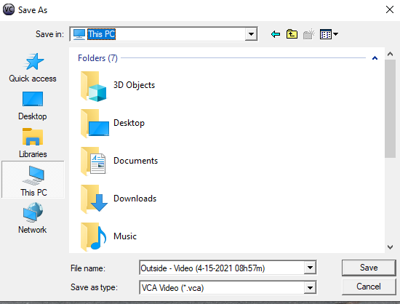Image resolution: width=400 pixels, height=304 pixels.
Task: Go back using the cyan arrow icon
Action: tap(276, 34)
